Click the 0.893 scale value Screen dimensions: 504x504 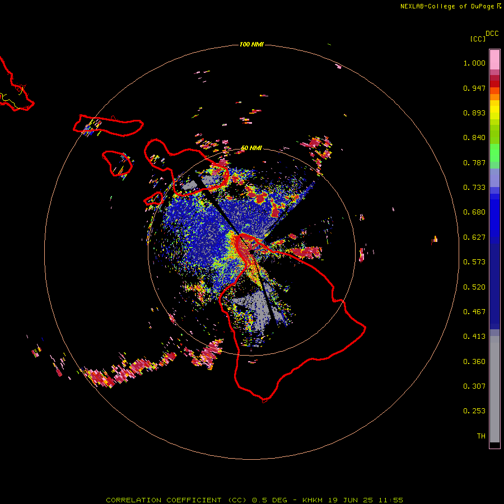coord(474,113)
